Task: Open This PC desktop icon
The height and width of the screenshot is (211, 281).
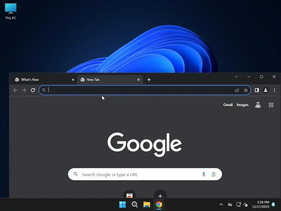Action: coord(11,12)
